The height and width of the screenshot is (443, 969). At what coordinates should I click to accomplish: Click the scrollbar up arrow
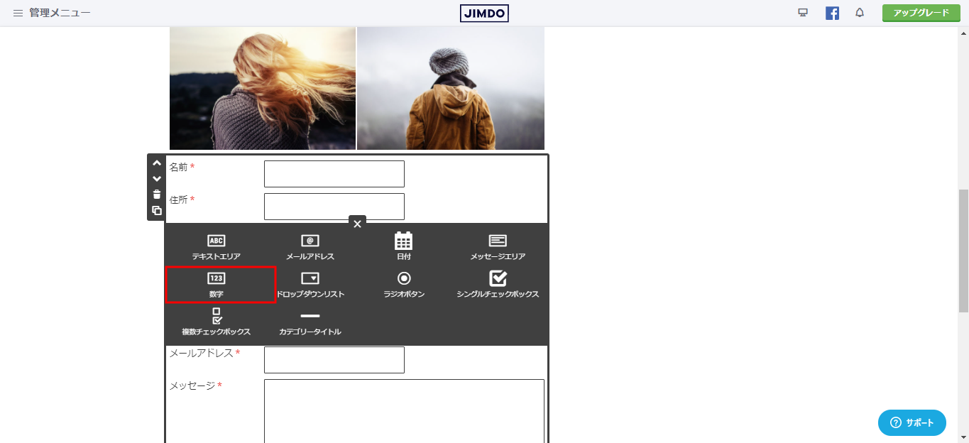963,32
